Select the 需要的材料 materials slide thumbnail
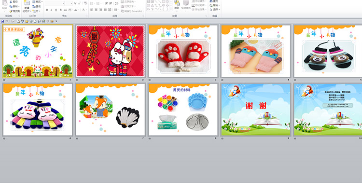Screen dimensions: 362x183 coord(183,110)
